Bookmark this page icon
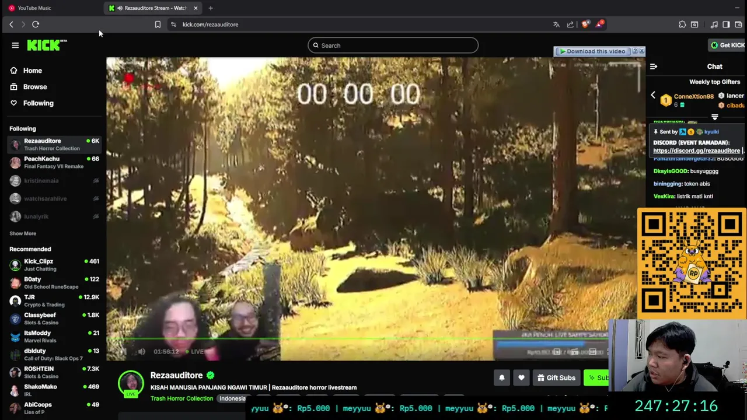Viewport: 747px width, 420px height. [x=158, y=24]
